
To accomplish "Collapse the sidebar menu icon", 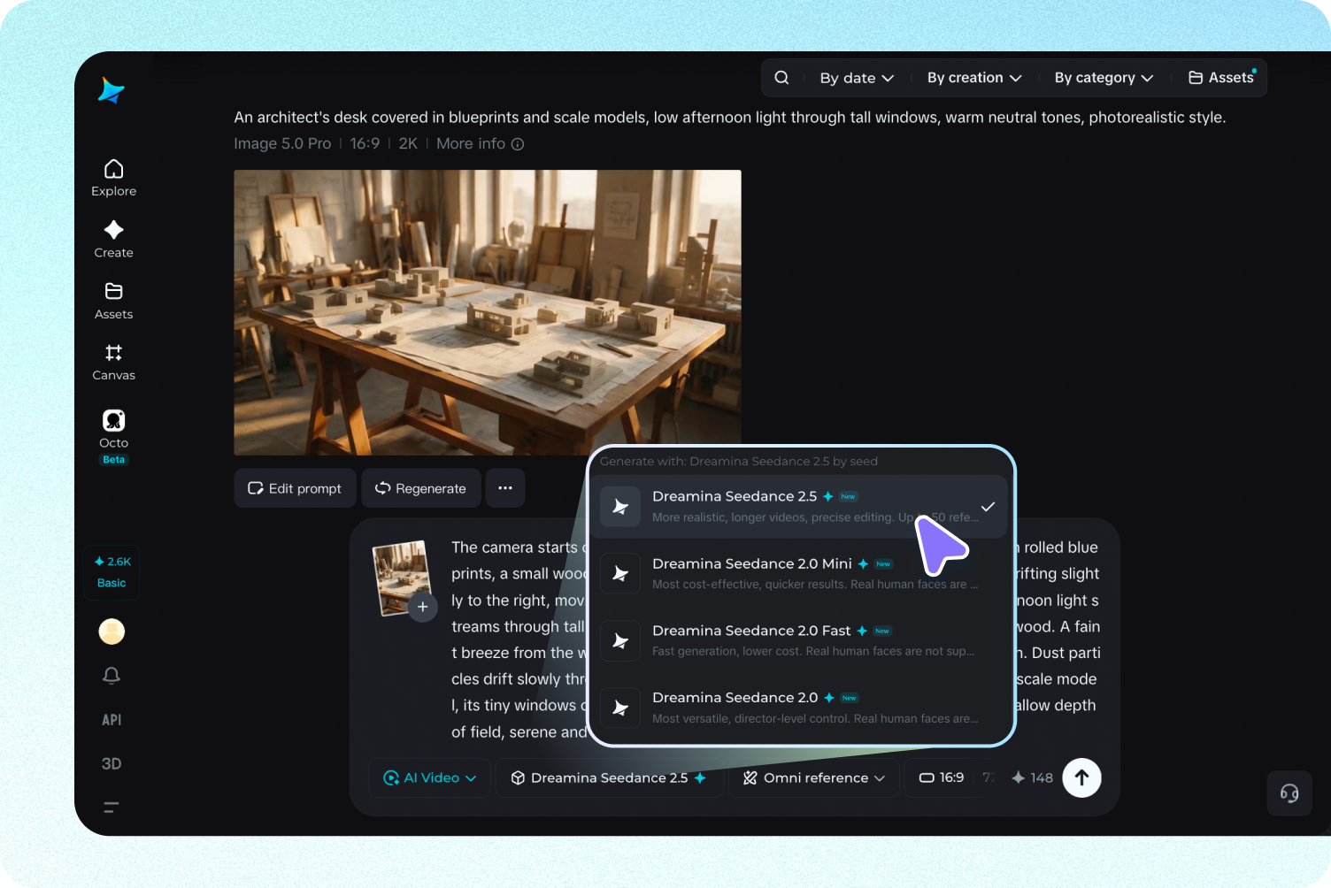I will (112, 807).
